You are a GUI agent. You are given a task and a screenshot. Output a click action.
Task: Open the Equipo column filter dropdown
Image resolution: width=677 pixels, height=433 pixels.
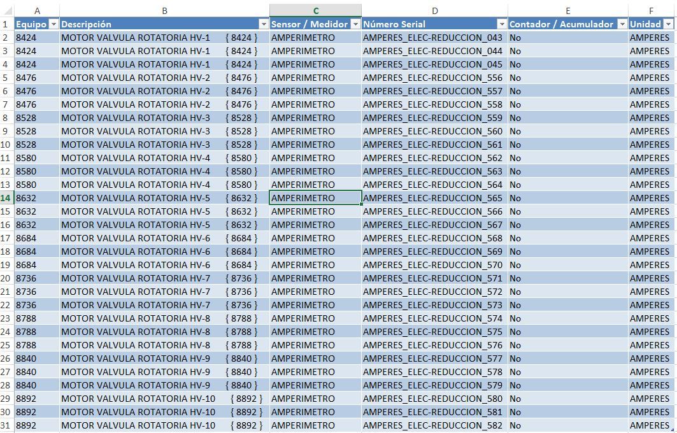pyautogui.click(x=53, y=24)
